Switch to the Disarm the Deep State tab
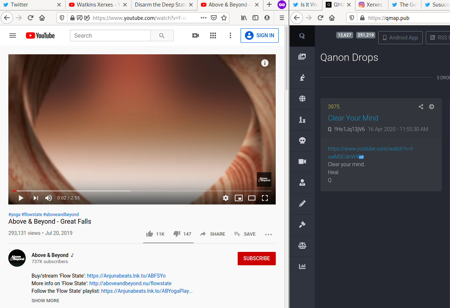 click(164, 5)
